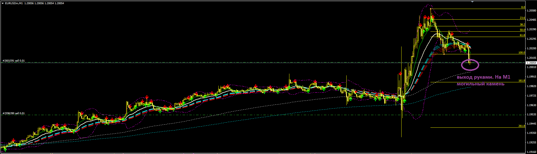Select the Fibonacci bottom anchor point at the 100.0 level

click(x=444, y=54)
